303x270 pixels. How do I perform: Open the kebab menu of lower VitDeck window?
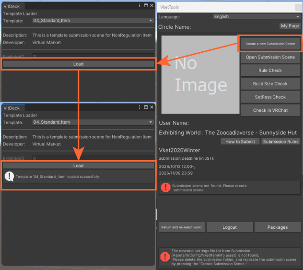pyautogui.click(x=140, y=107)
